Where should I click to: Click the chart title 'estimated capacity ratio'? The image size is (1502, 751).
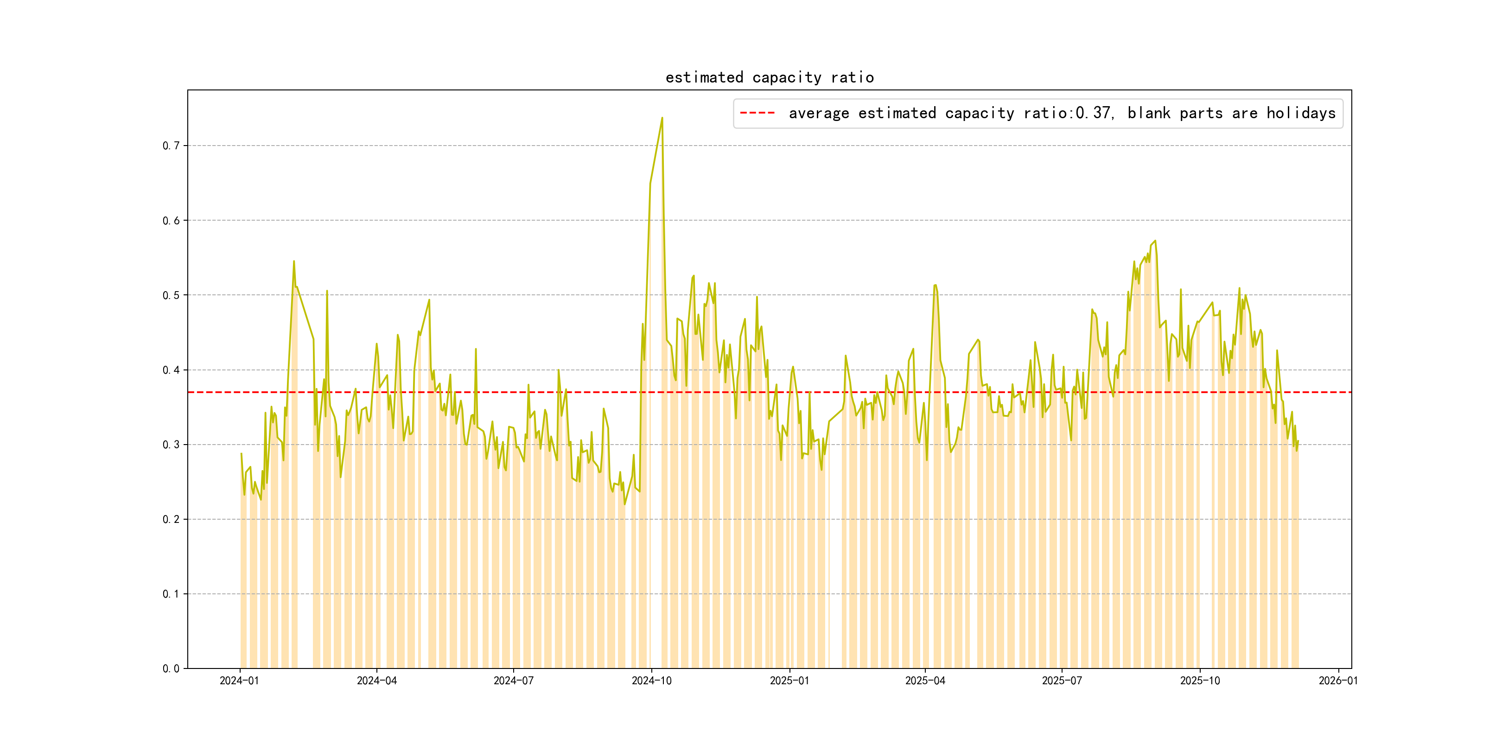769,77
